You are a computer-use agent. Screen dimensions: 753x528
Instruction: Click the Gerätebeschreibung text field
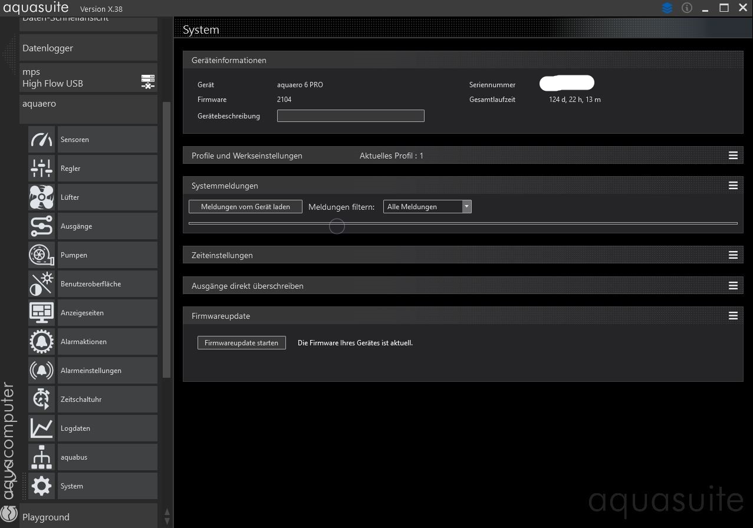tap(350, 116)
